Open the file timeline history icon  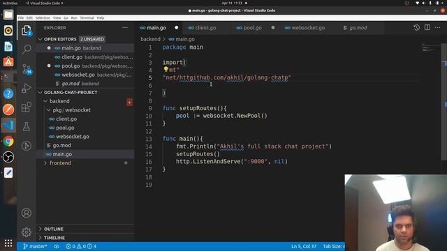point(416,28)
